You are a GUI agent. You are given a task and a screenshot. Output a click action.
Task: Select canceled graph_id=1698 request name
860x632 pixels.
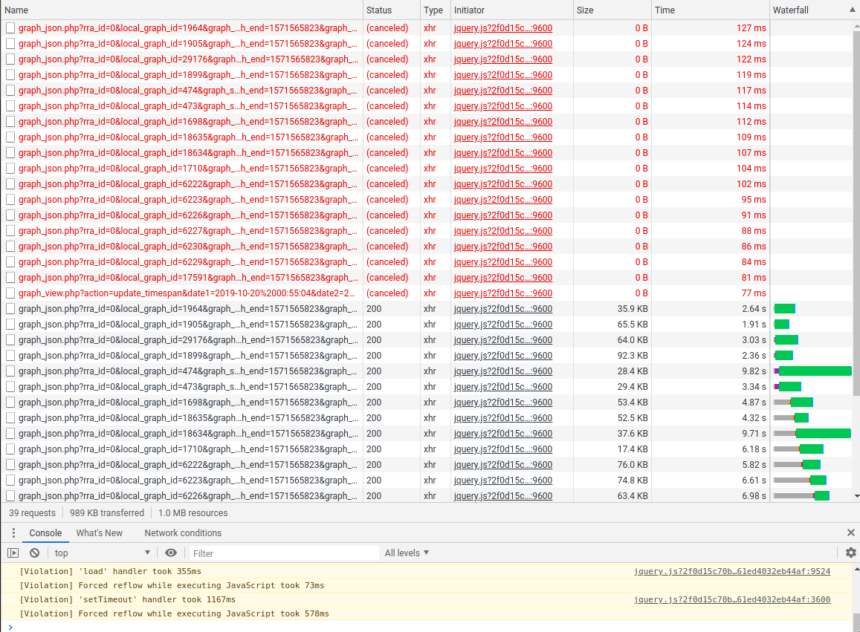(x=188, y=122)
